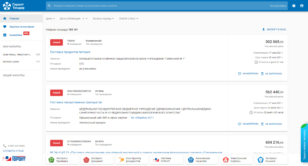
Task: Click the phone number 8 800 333 8888
Action: click(16, 146)
